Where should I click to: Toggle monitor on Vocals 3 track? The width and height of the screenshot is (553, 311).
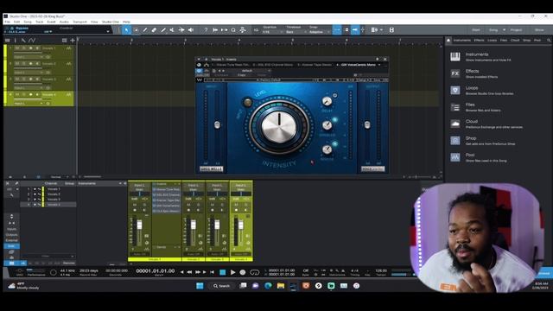(37, 79)
